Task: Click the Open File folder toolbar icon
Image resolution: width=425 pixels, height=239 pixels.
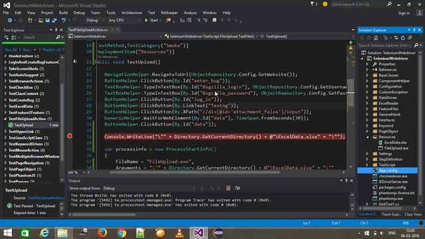Action: [41, 21]
